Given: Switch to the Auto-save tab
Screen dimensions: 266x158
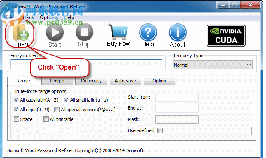Looking at the screenshot, I should tap(126, 81).
